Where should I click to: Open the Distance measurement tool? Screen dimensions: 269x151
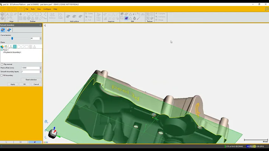[52, 16]
